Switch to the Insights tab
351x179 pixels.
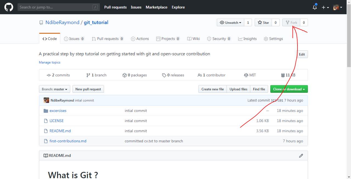point(248,39)
